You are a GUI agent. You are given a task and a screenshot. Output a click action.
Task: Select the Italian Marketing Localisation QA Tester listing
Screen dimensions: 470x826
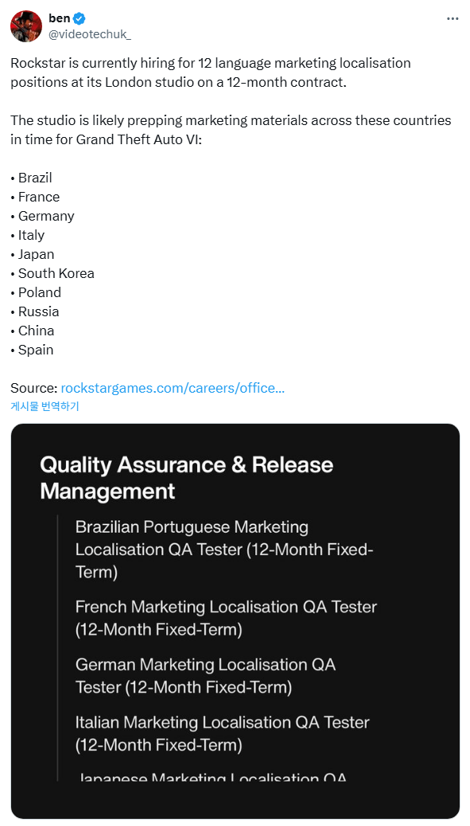coord(223,734)
